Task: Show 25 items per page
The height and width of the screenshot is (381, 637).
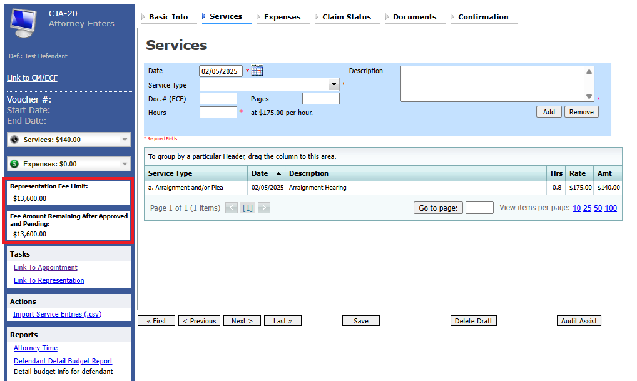Action: point(587,208)
